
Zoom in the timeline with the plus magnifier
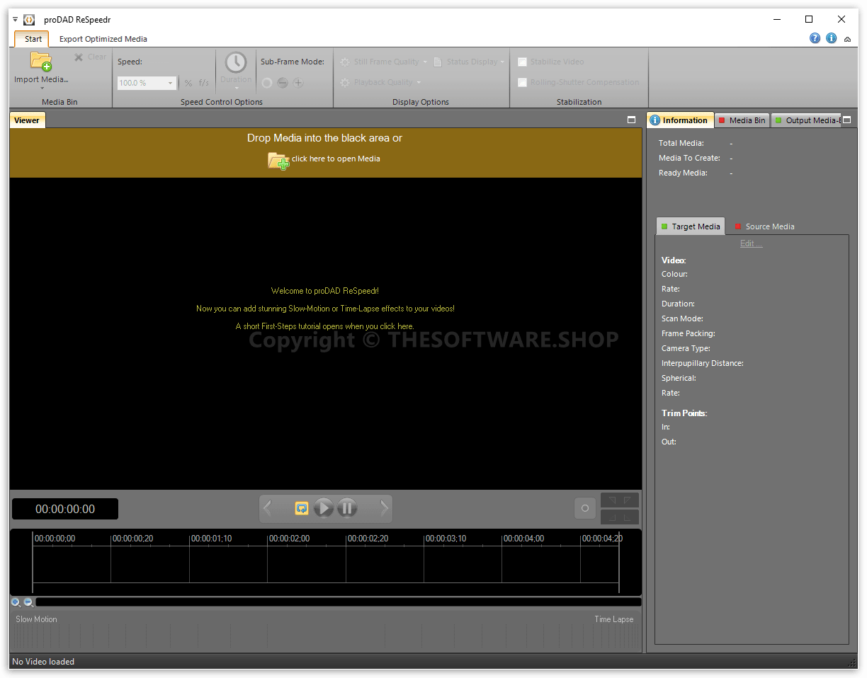tap(16, 602)
